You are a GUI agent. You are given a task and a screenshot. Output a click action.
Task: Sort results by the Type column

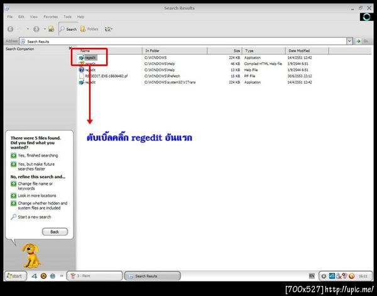coord(263,50)
